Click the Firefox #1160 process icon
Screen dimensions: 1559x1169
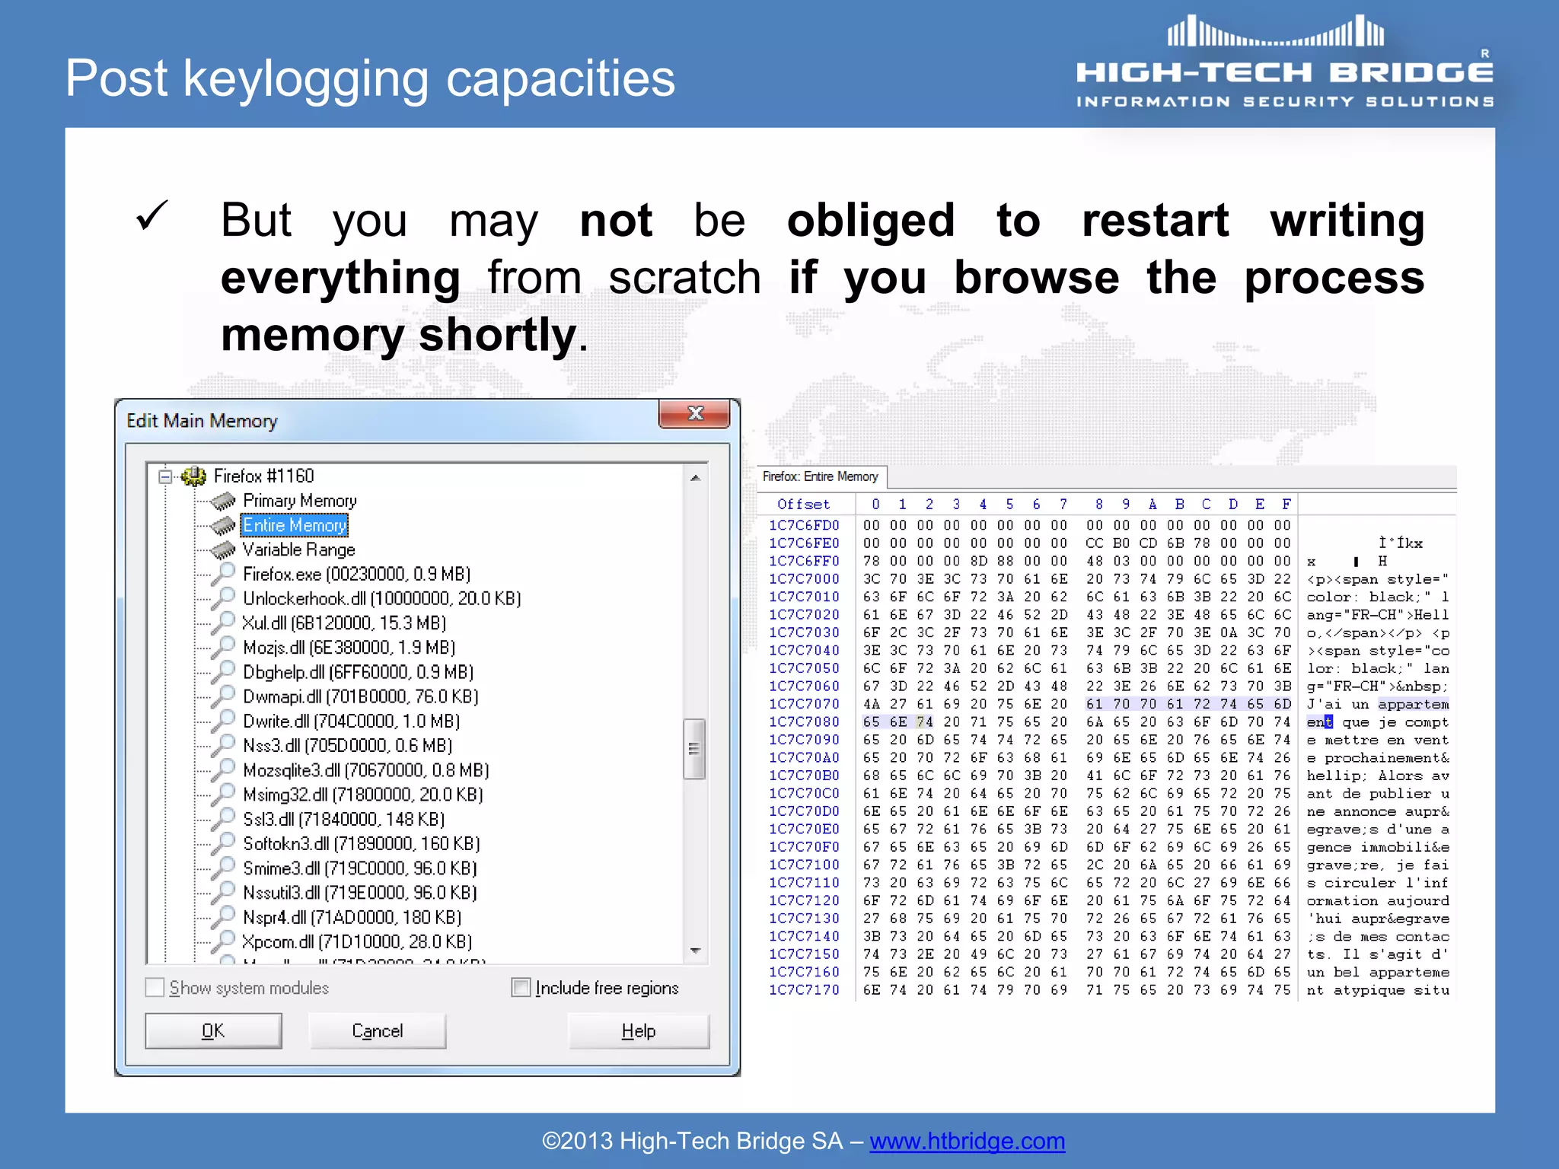[193, 476]
